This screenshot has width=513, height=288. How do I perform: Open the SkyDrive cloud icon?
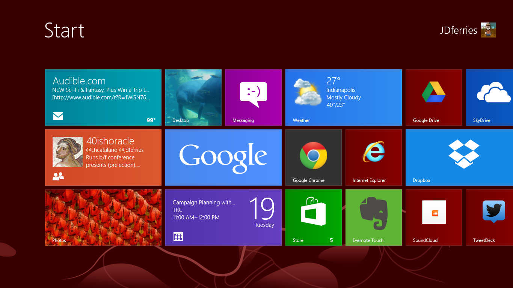pyautogui.click(x=494, y=92)
